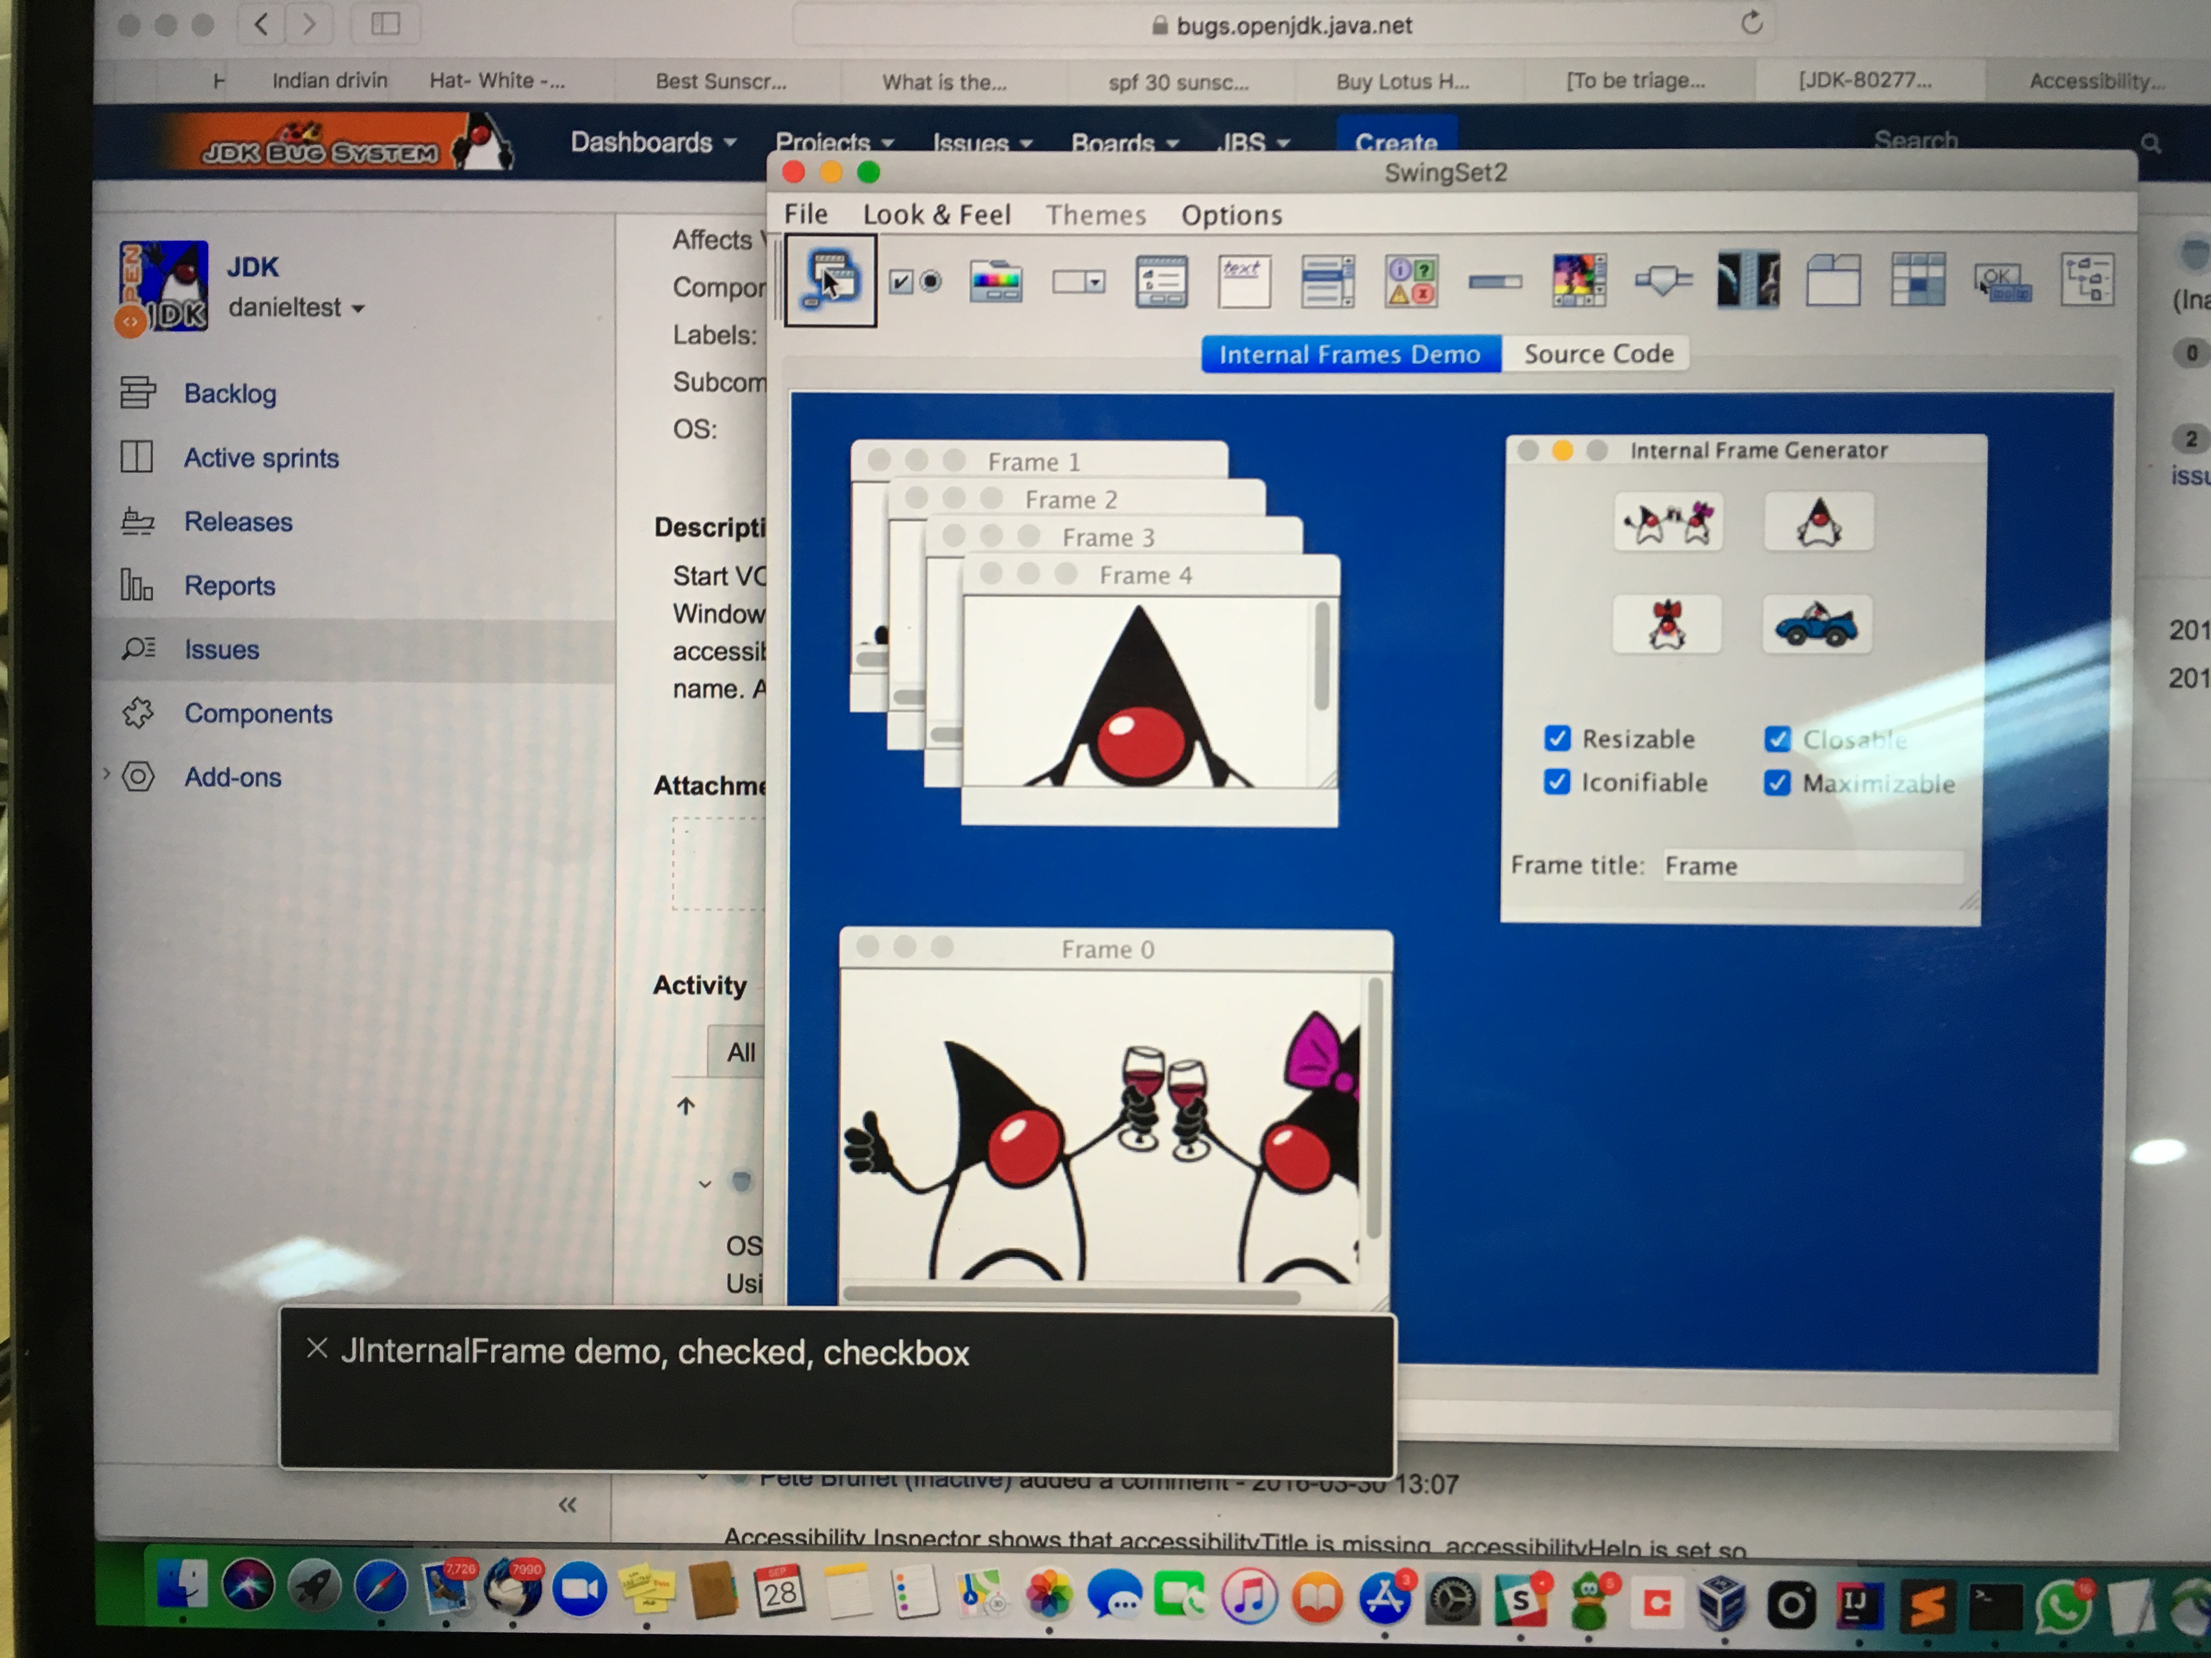Go to the Backlog link
Screen dimensions: 2211x1658
(230, 394)
